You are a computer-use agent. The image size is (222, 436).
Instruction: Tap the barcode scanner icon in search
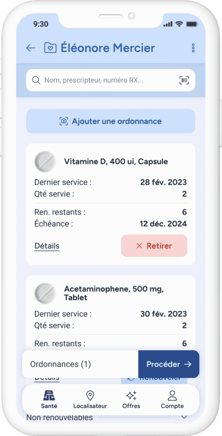(184, 80)
